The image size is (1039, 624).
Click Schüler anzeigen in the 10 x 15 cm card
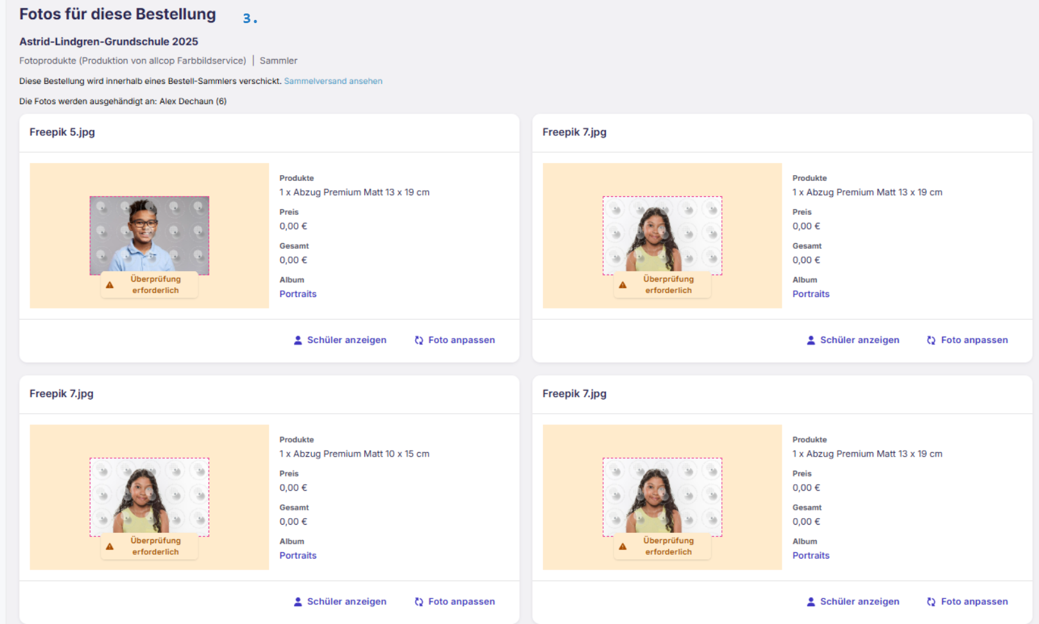[340, 602]
